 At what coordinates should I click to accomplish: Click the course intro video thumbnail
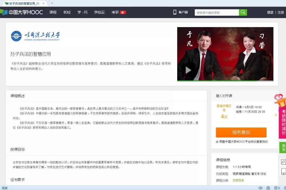(x=225, y=54)
